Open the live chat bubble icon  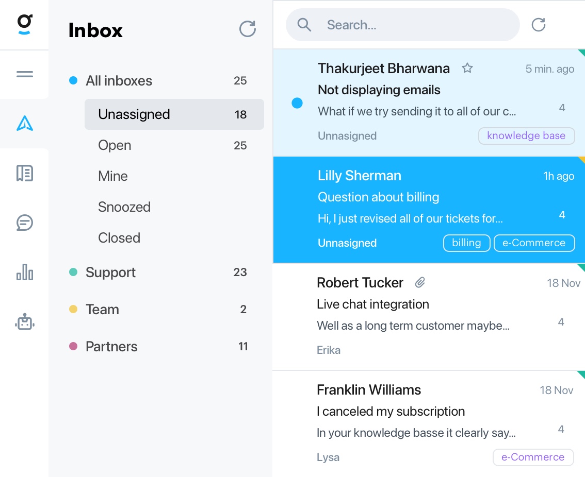[25, 223]
